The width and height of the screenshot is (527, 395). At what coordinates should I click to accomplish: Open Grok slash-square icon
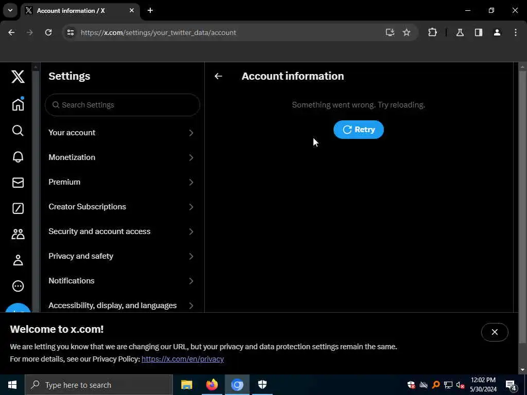pos(18,208)
